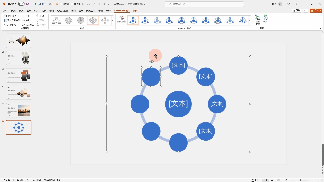Click the rotate handle above the selected circle

point(151,61)
